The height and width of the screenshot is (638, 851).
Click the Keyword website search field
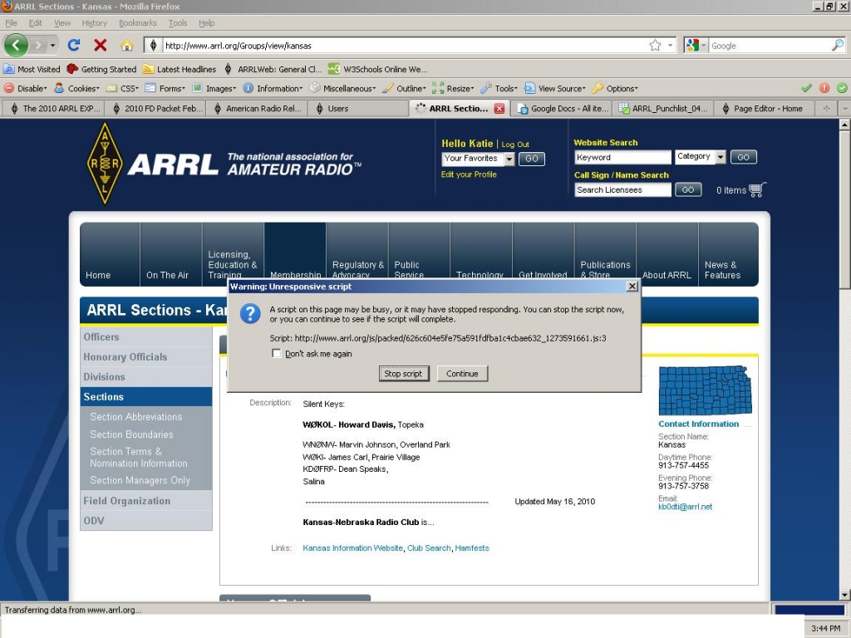tap(622, 157)
